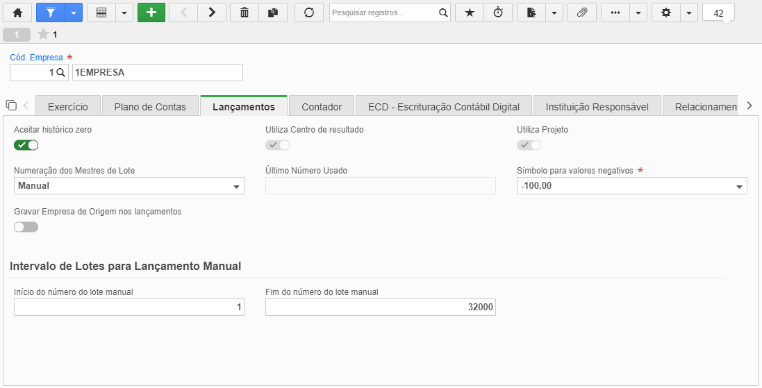Go to next record arrow
762x388 pixels.
pyautogui.click(x=212, y=12)
